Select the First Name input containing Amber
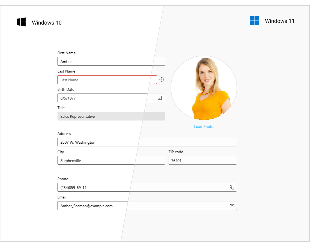Viewport: 310px width, 247px height. click(x=104, y=61)
